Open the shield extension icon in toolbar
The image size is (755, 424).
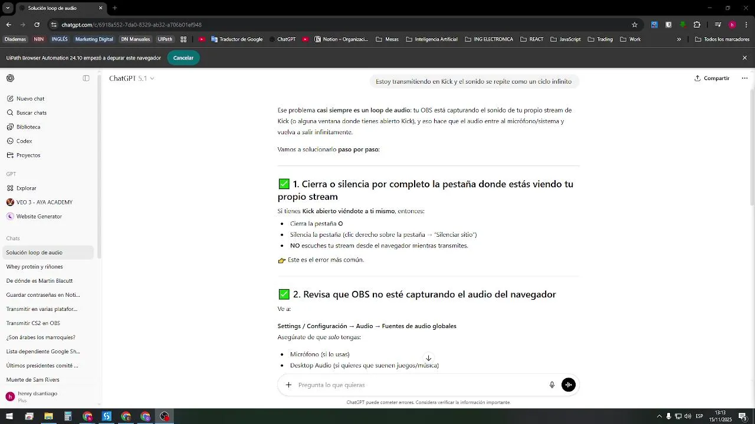point(668,25)
